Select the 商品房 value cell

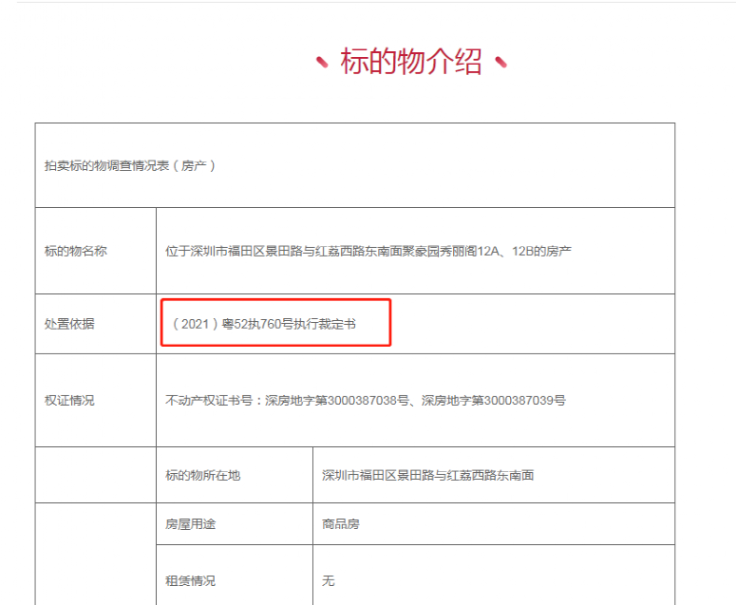tap(341, 524)
